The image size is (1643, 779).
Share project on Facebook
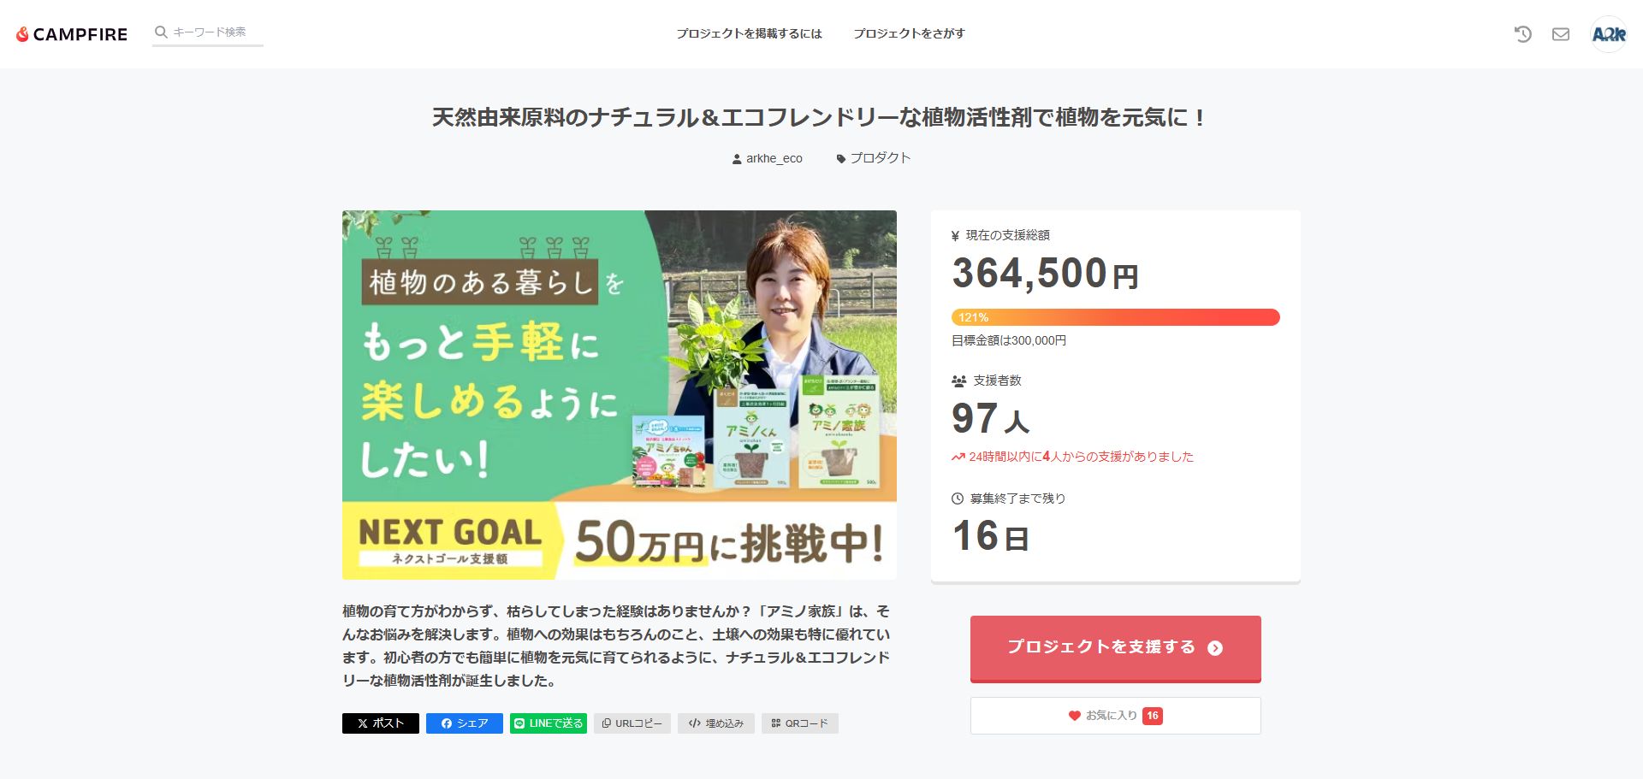click(x=465, y=723)
